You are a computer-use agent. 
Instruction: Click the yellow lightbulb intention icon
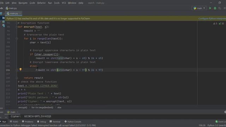click(x=20, y=69)
